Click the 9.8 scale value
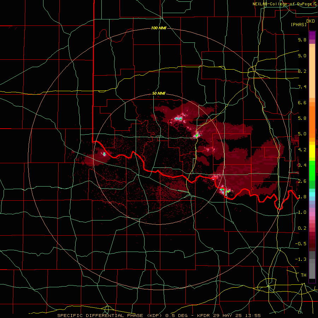This screenshot has height=318, width=318. 302,40
